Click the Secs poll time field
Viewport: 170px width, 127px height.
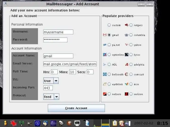point(90,72)
